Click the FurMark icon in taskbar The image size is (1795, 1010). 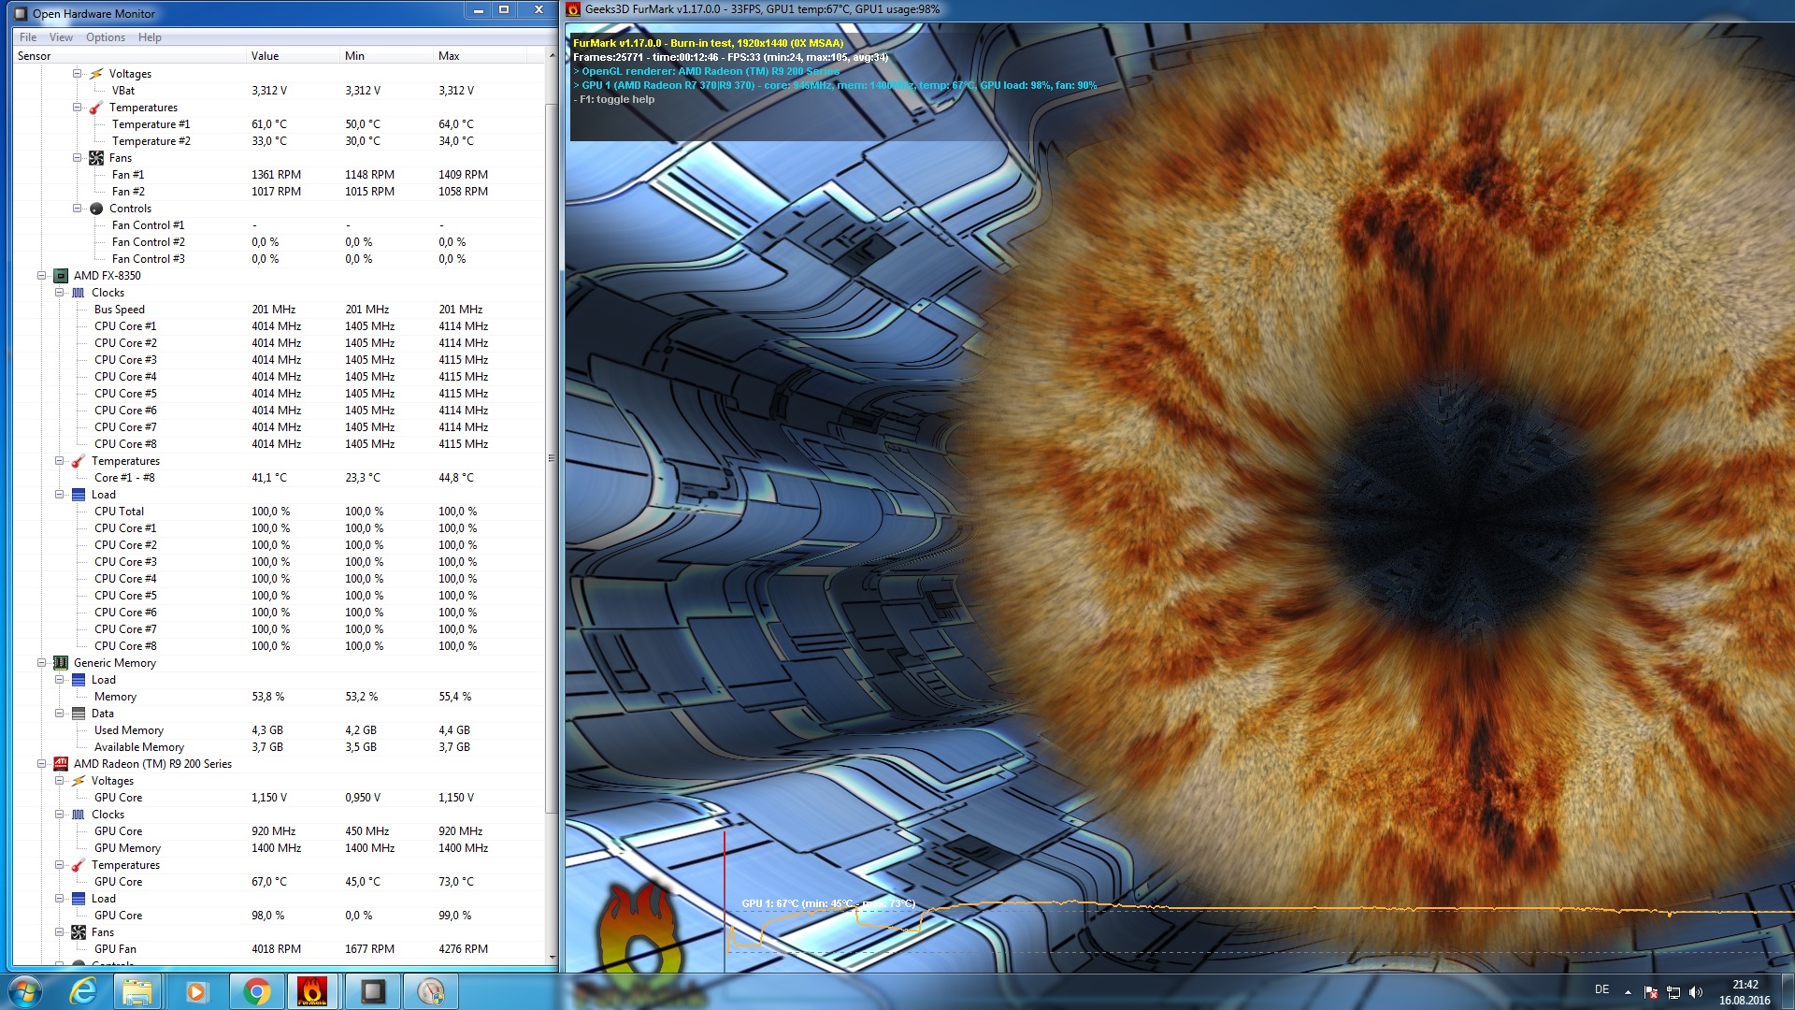312,991
